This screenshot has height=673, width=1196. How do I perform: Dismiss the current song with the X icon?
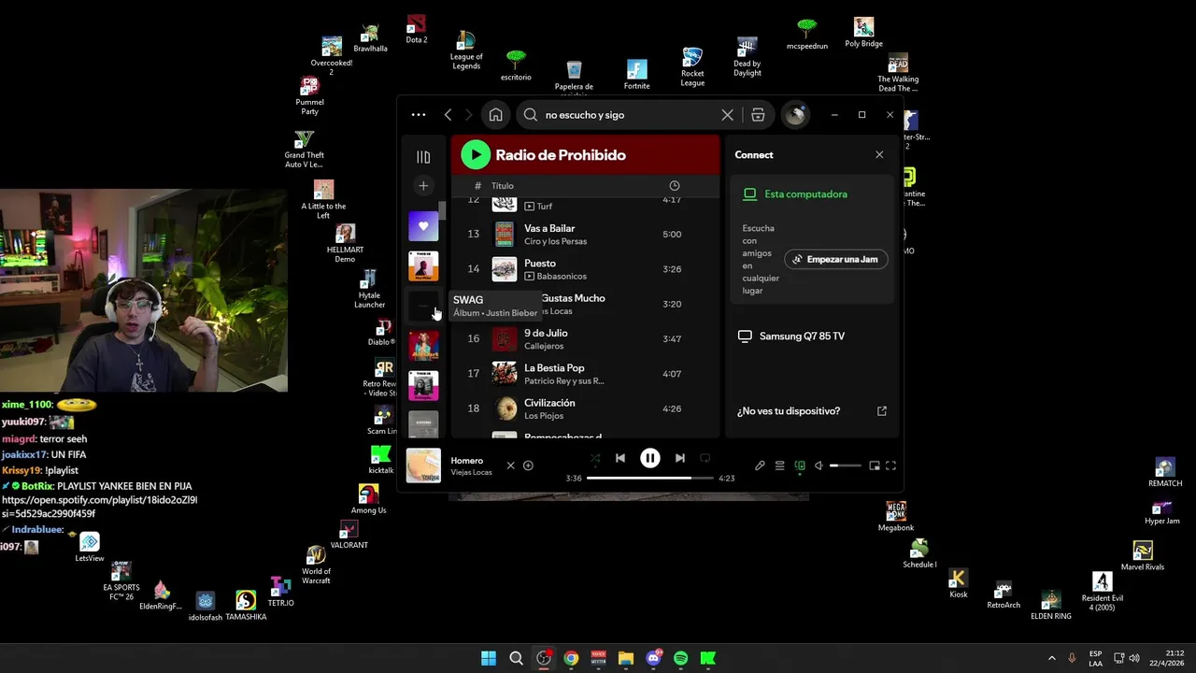coord(510,465)
